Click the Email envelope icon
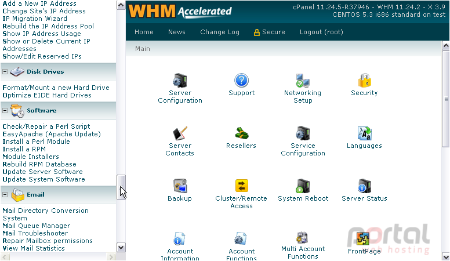This screenshot has width=450, height=261. tap(17, 195)
